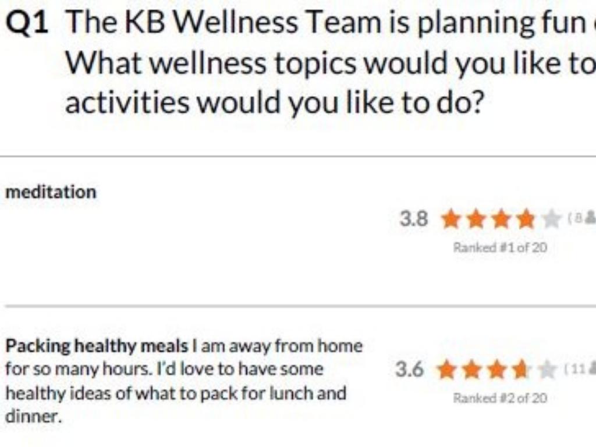Viewport: 596px width, 447px height.
Task: Click first star for Packing healthy meals
Action: (x=447, y=370)
